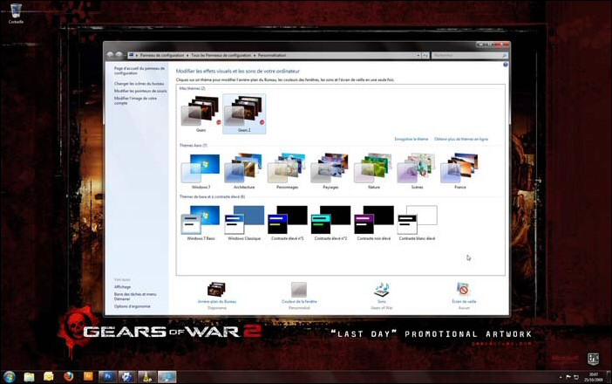Show hidden tray icons arrow
This screenshot has height=384, width=612.
point(561,377)
